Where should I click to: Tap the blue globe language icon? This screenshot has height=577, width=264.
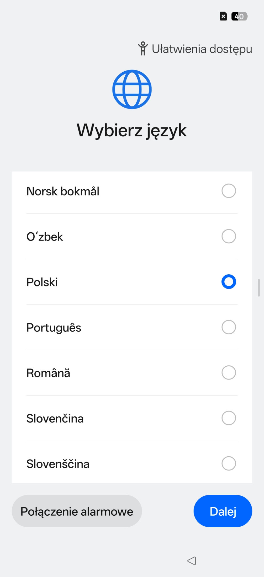point(132,89)
